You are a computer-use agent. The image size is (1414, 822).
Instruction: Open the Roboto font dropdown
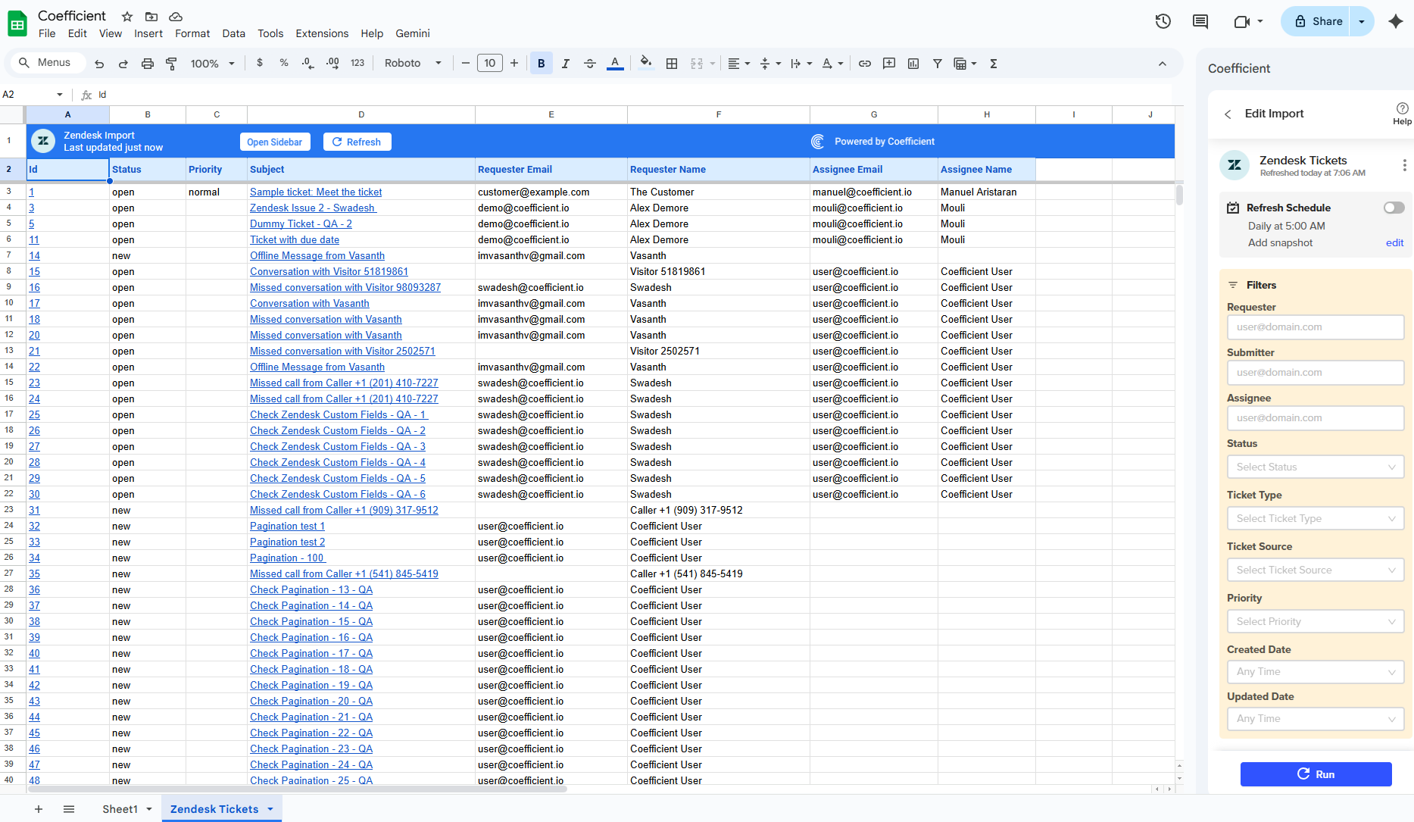pos(413,64)
